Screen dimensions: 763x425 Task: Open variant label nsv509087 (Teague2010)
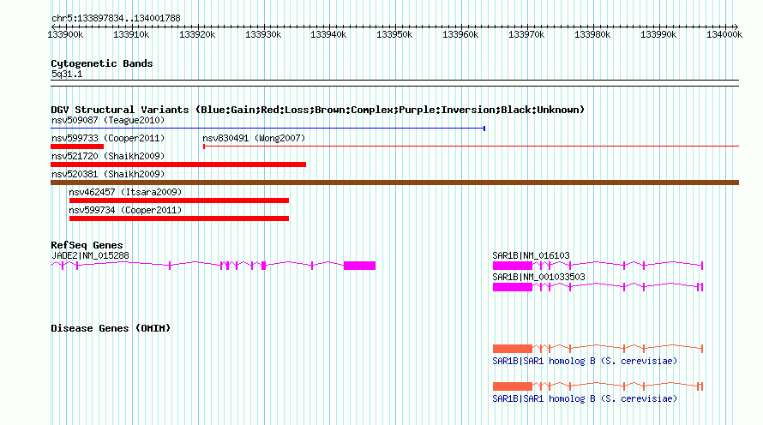pyautogui.click(x=108, y=120)
